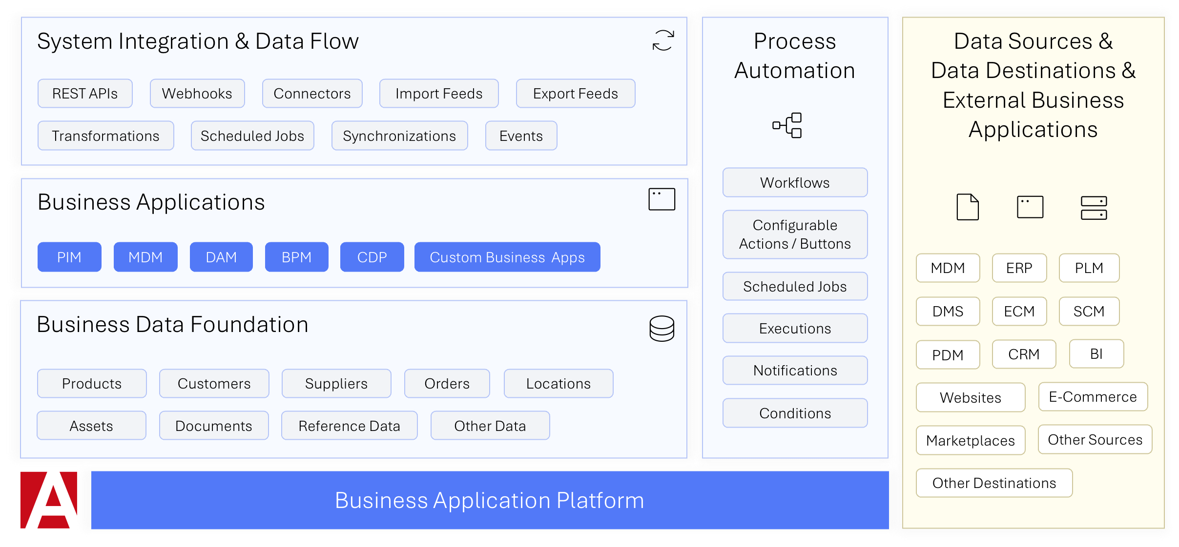This screenshot has height=547, width=1179.
Task: Click the Configurable Actions / Buttons box
Action: pos(795,234)
